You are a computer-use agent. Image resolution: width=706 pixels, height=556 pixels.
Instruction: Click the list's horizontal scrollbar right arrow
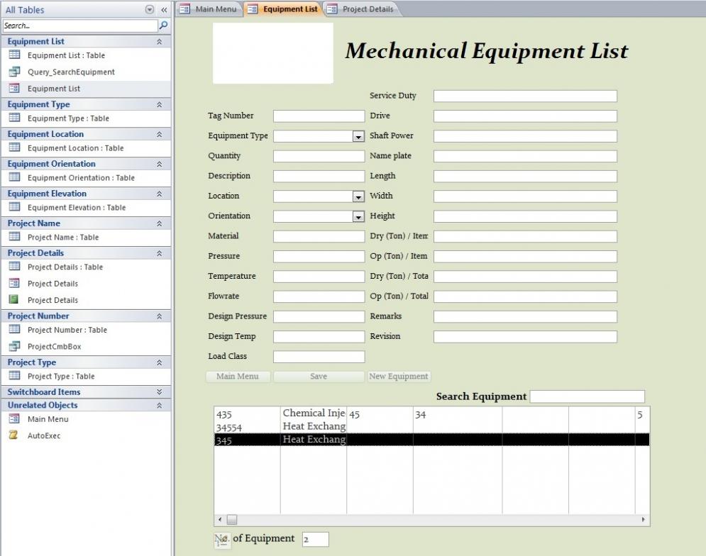tap(644, 520)
